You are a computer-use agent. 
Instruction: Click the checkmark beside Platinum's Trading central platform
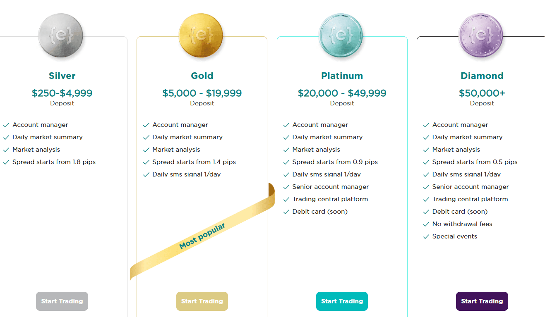[286, 199]
